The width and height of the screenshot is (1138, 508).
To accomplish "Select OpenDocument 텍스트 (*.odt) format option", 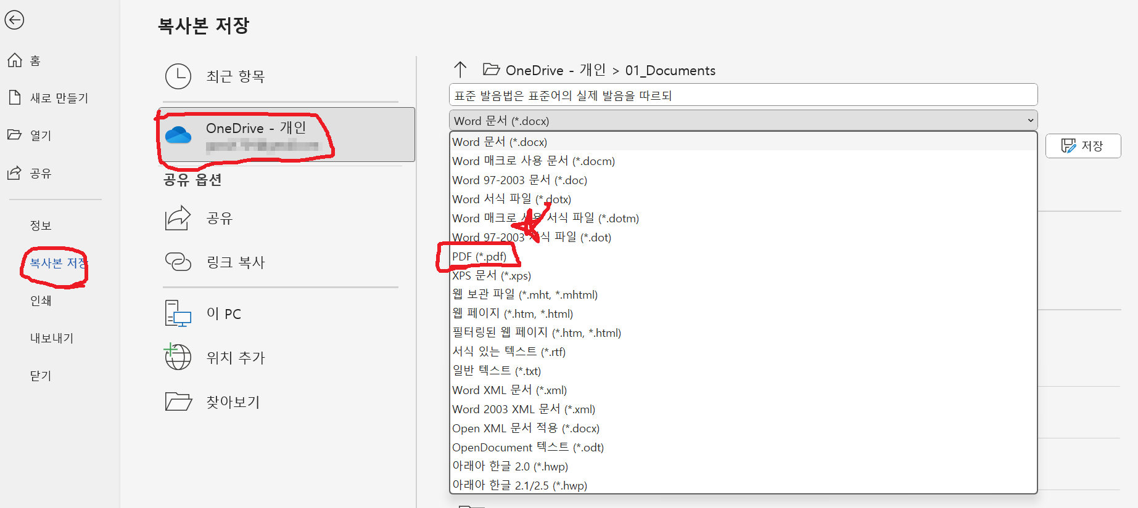I will tap(527, 447).
